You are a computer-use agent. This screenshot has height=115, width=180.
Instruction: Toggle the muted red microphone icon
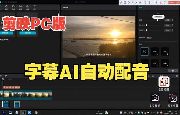tap(161, 2)
